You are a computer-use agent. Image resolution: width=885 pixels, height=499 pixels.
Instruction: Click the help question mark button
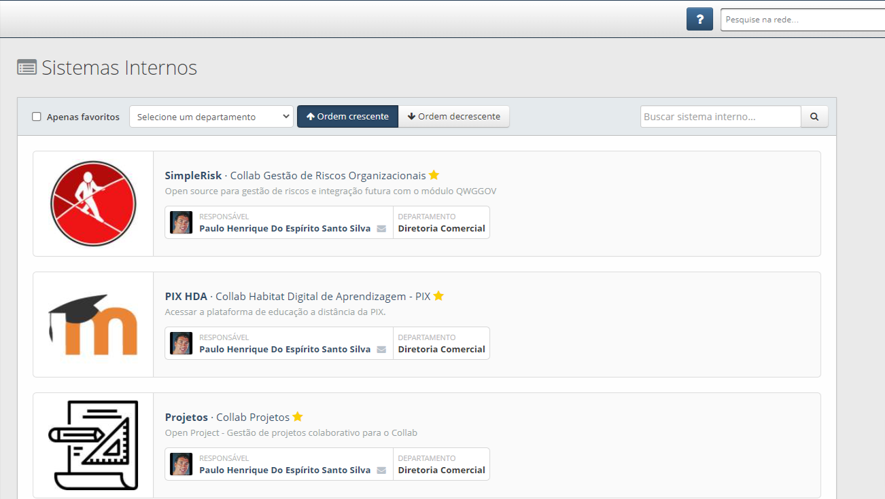(699, 19)
